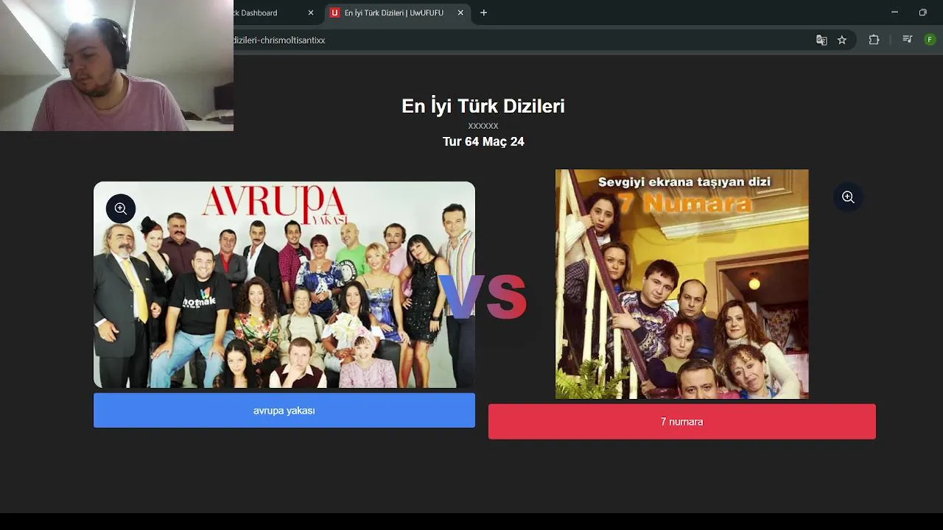This screenshot has height=530, width=943.
Task: Click the 'xxxxxx' subtitle text
Action: point(483,126)
